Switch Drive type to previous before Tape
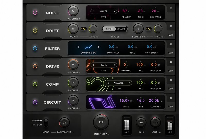The image size is (206, 139). tap(93, 65)
